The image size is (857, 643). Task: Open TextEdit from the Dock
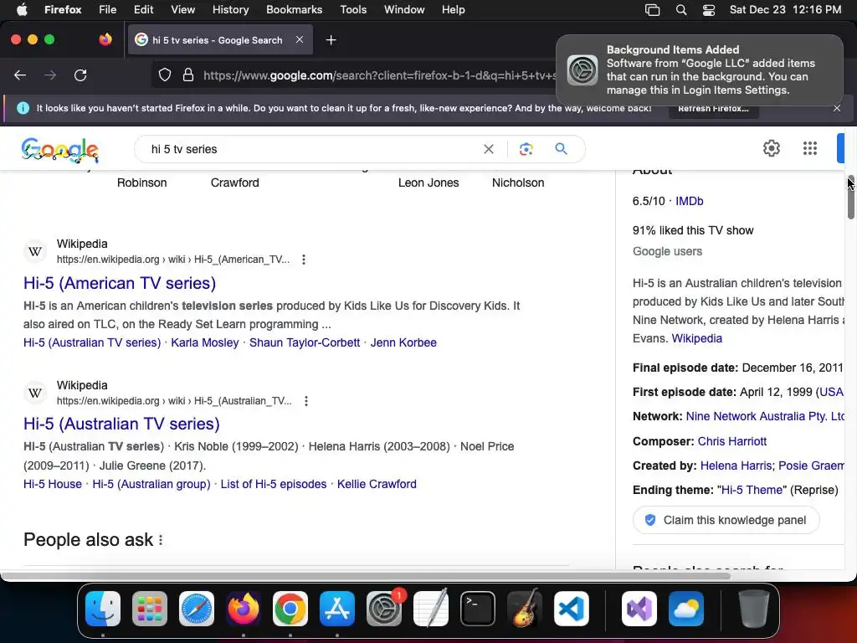[431, 609]
